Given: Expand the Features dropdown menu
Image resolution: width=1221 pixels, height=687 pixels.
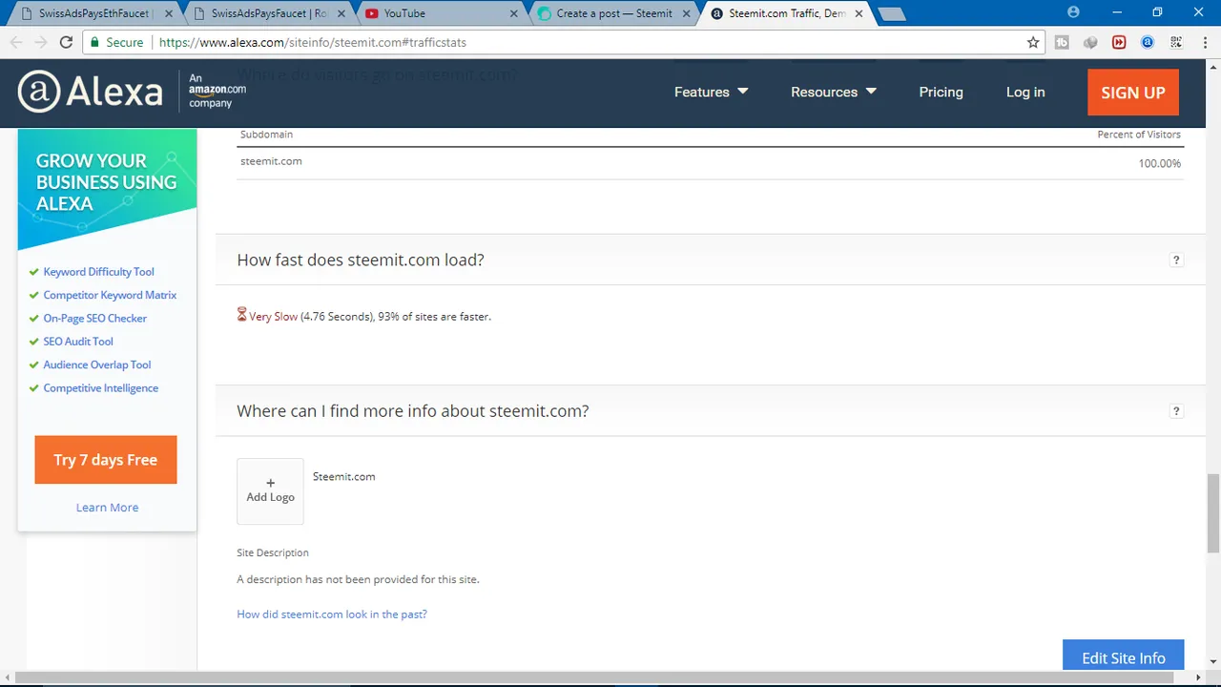Looking at the screenshot, I should click(711, 92).
